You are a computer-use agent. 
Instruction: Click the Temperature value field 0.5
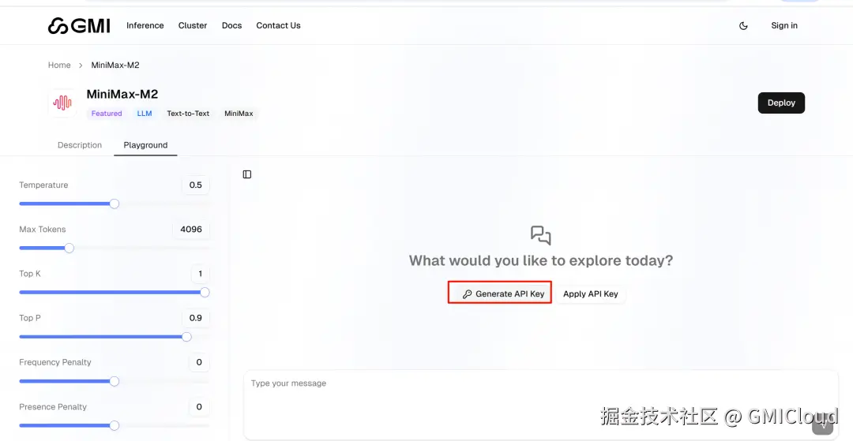coord(195,185)
